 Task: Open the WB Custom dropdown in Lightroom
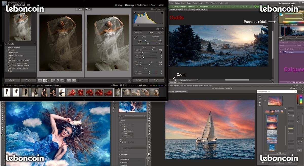click(155, 37)
